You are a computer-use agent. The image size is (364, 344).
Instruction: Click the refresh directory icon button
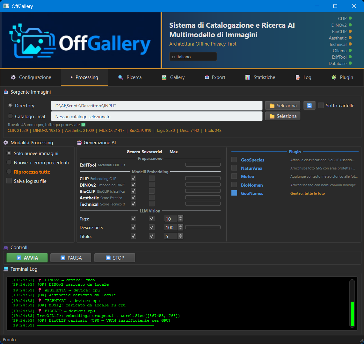point(309,105)
